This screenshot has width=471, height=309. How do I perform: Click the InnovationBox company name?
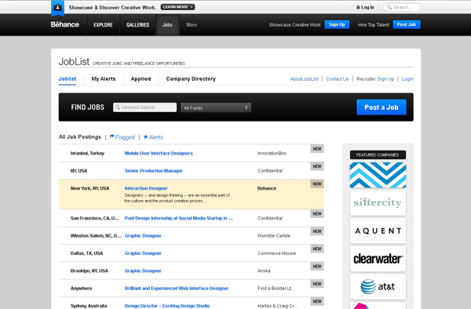(272, 153)
